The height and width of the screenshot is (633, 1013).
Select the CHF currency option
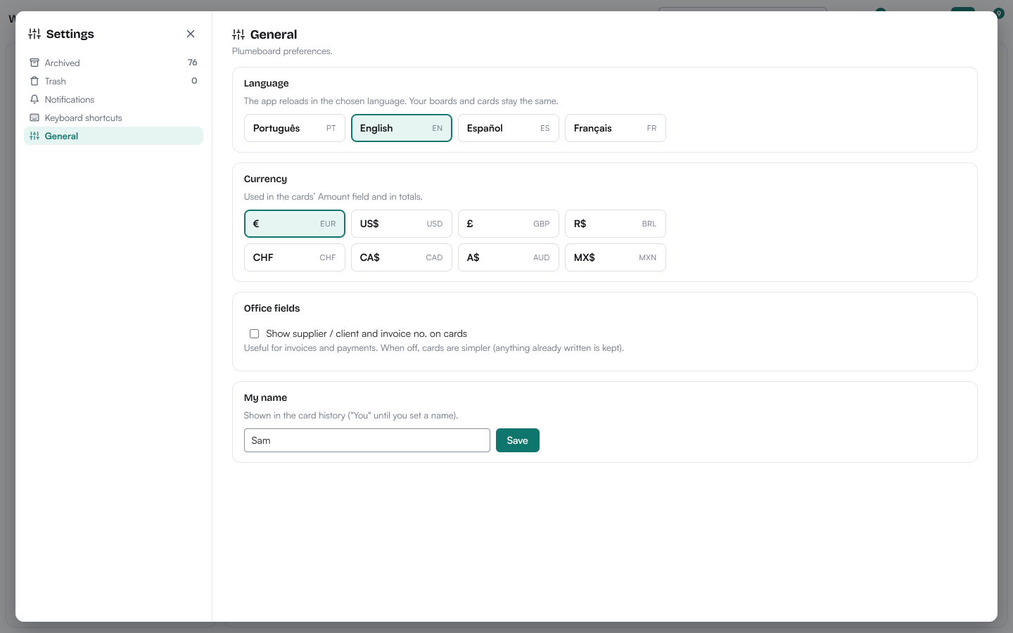pyautogui.click(x=295, y=257)
